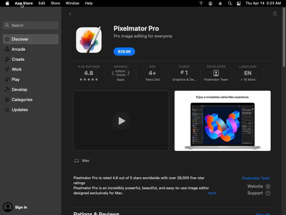Click the Updates download icon
Image resolution: width=286 pixels, height=215 pixels.
7,110
